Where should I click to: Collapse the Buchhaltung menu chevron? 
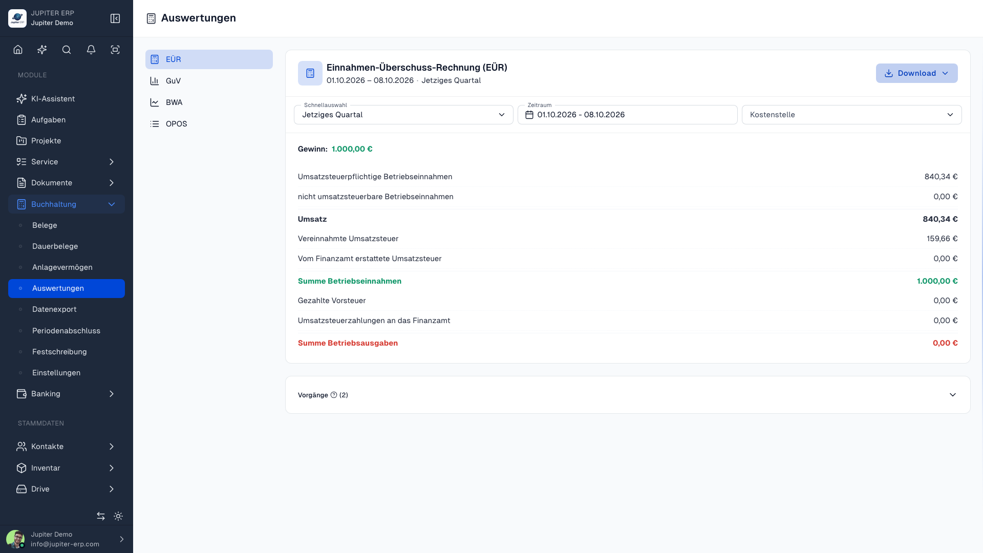(x=112, y=204)
